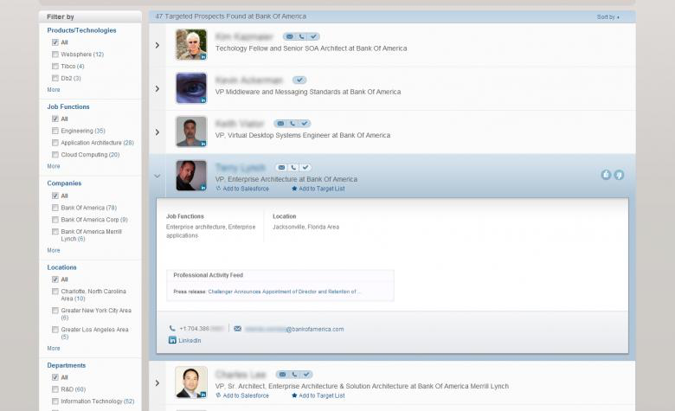This screenshot has height=411, width=675.
Task: Give thumbs up to Enterprise Architecture prospect
Action: click(606, 175)
